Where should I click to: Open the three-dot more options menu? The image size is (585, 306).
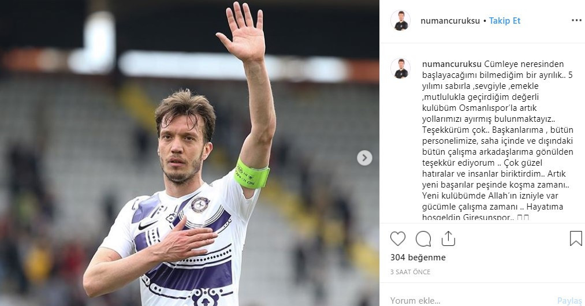576,20
